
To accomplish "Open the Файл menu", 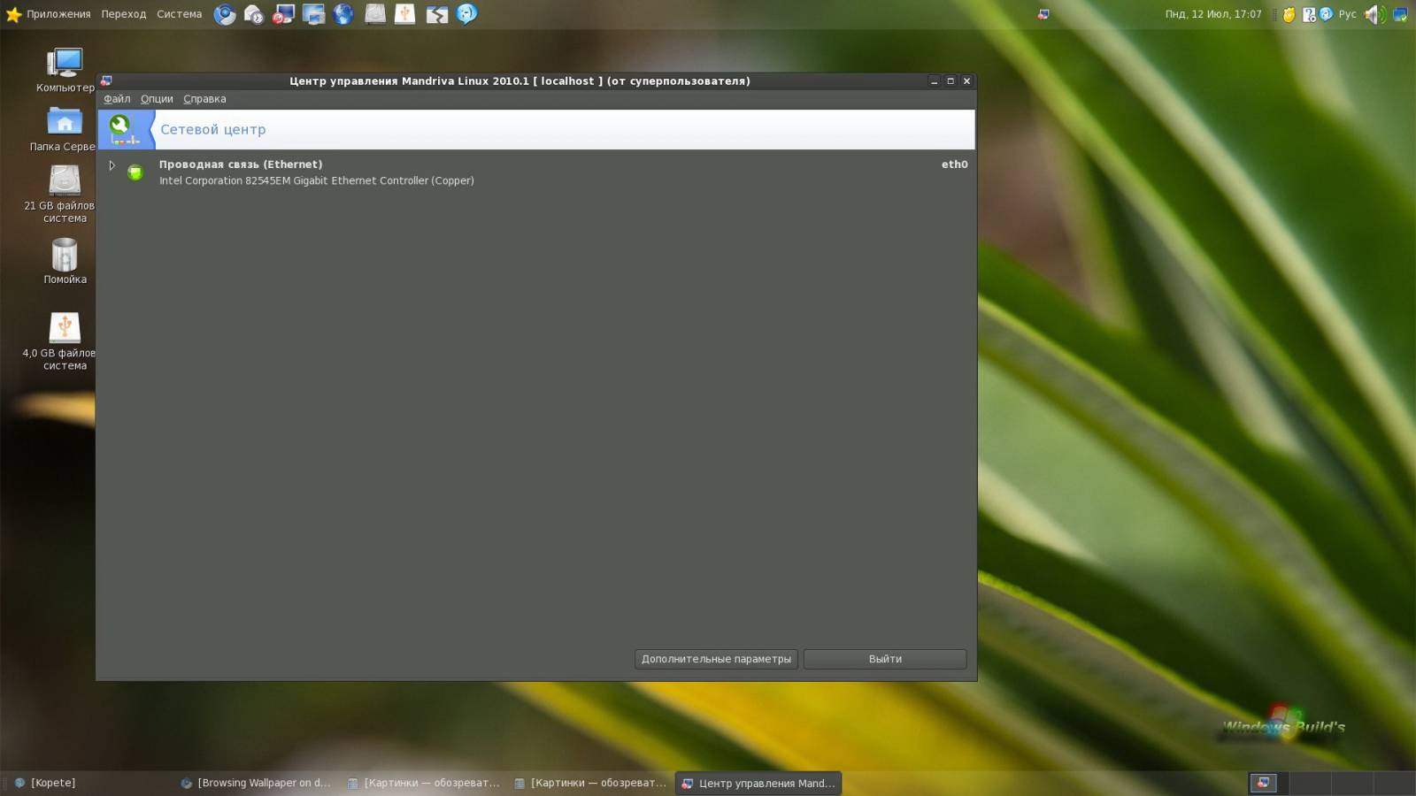I will point(117,99).
